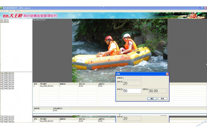
Task: Click the 找零 field showing 30.00
Action: click(x=158, y=91)
